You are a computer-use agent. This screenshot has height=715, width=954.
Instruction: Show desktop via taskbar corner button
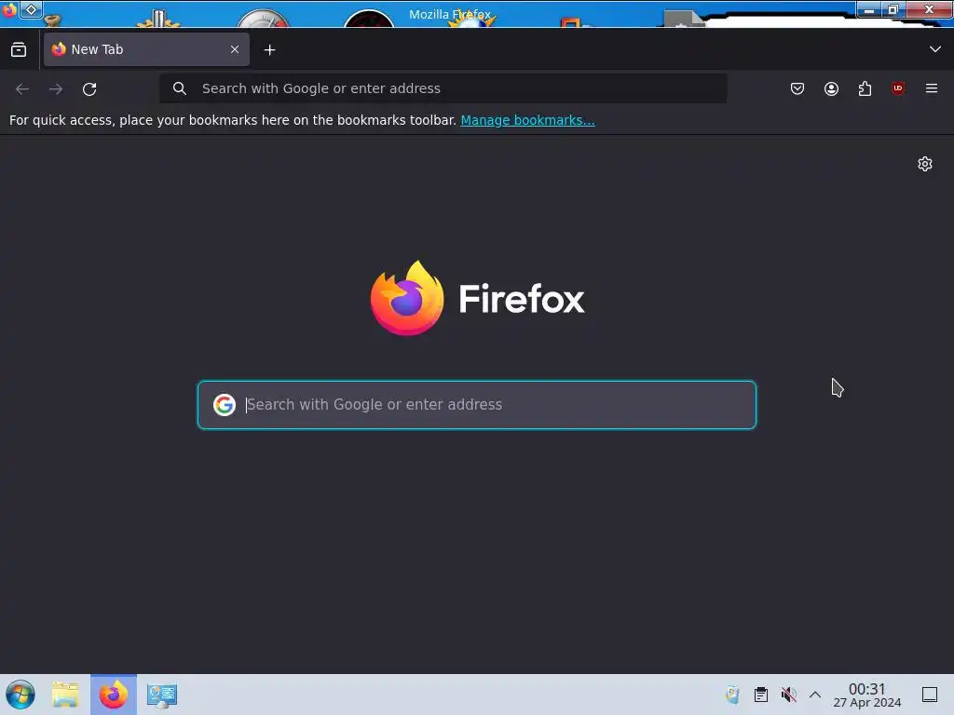point(930,695)
